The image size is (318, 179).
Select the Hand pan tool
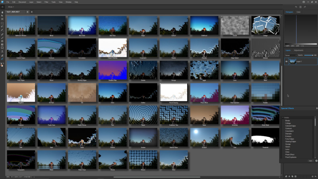(x=2, y=12)
